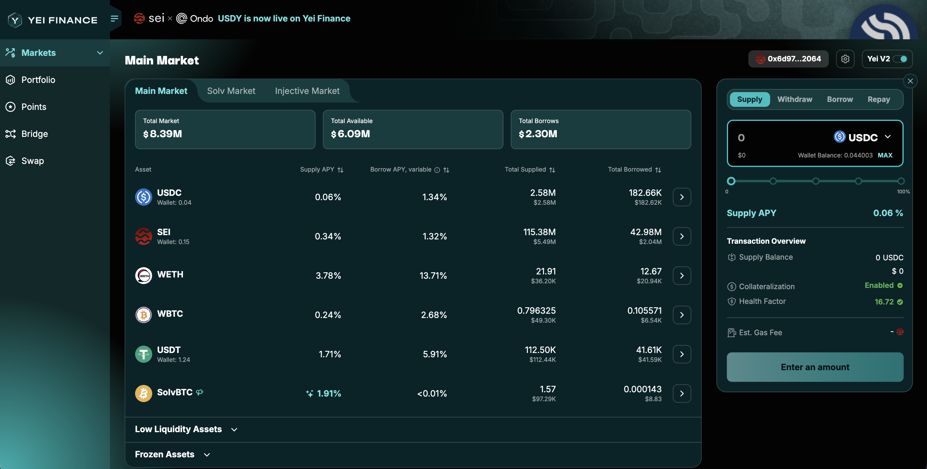Collapse the sidebar with the hamburger icon

coord(114,18)
